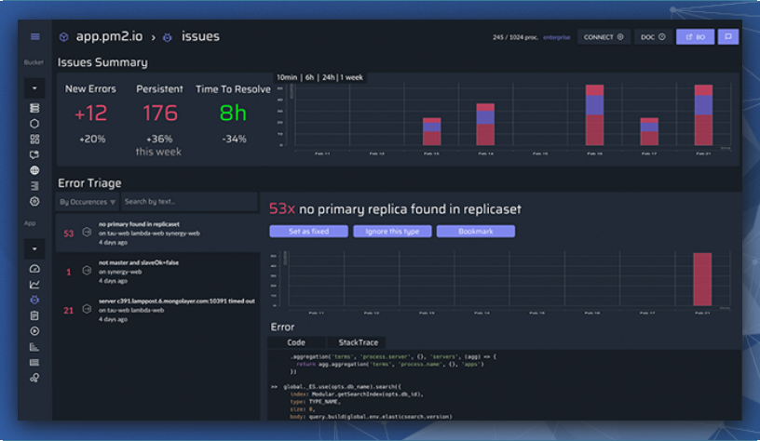Open the list rows icon in App sidebar
Screen dimensions: 760x441
[x=34, y=362]
